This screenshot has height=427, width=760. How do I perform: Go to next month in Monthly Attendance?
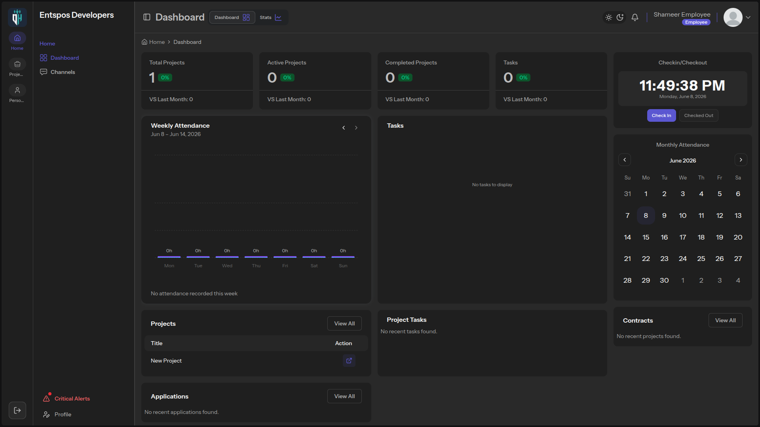(x=741, y=160)
